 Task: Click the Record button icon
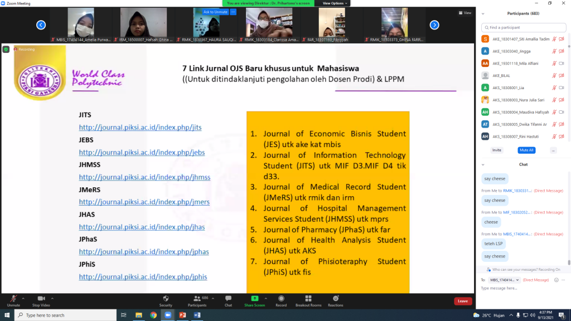tap(281, 299)
